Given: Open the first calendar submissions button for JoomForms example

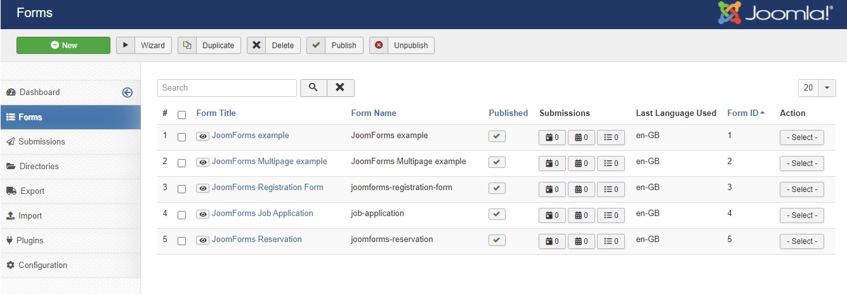Looking at the screenshot, I should click(552, 137).
